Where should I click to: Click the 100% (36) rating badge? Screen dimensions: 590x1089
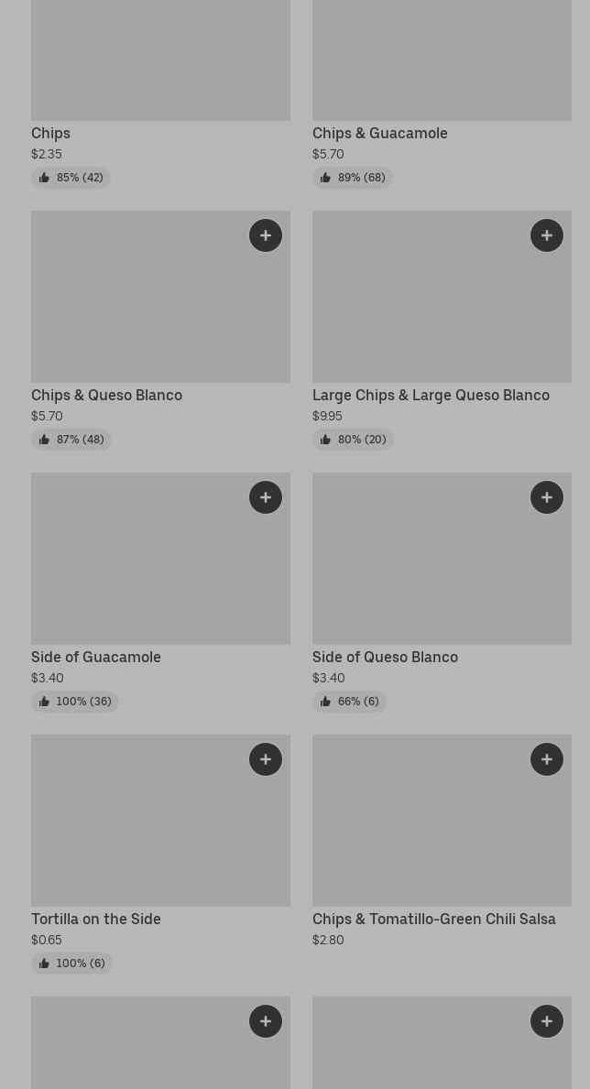point(75,702)
